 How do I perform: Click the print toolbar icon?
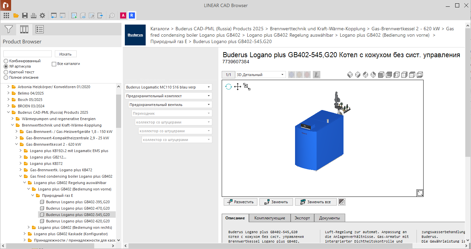coord(34,15)
